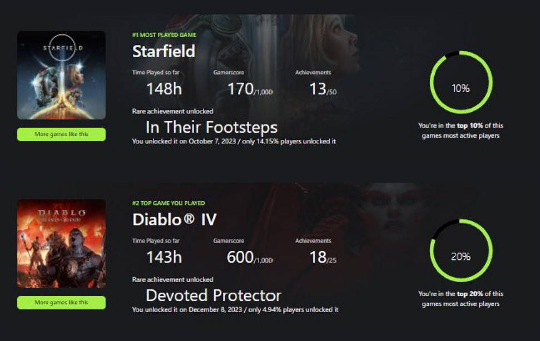Click the 10% progress ring for Starfield
This screenshot has width=540, height=341.
[460, 82]
